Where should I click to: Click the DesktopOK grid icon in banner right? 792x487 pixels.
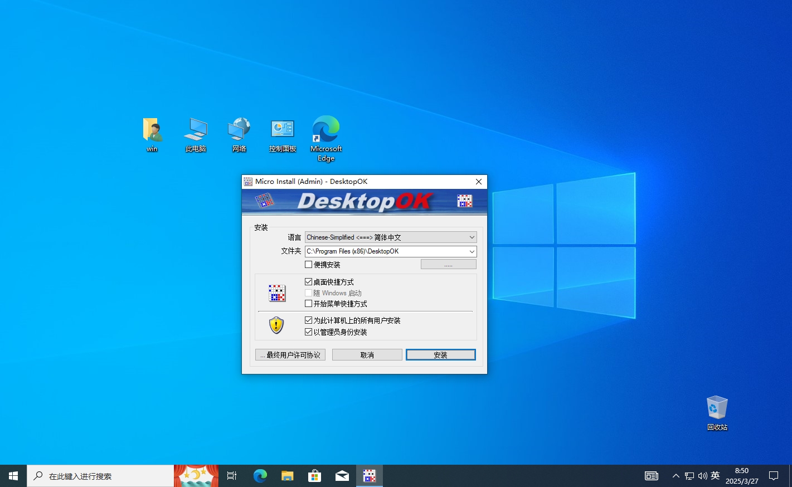pos(464,201)
